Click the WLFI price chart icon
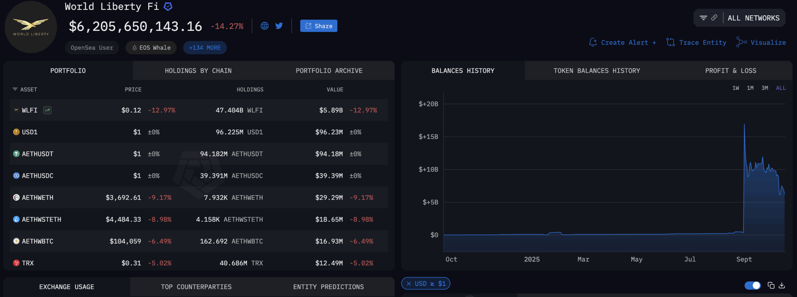This screenshot has height=297, width=797. 47,110
